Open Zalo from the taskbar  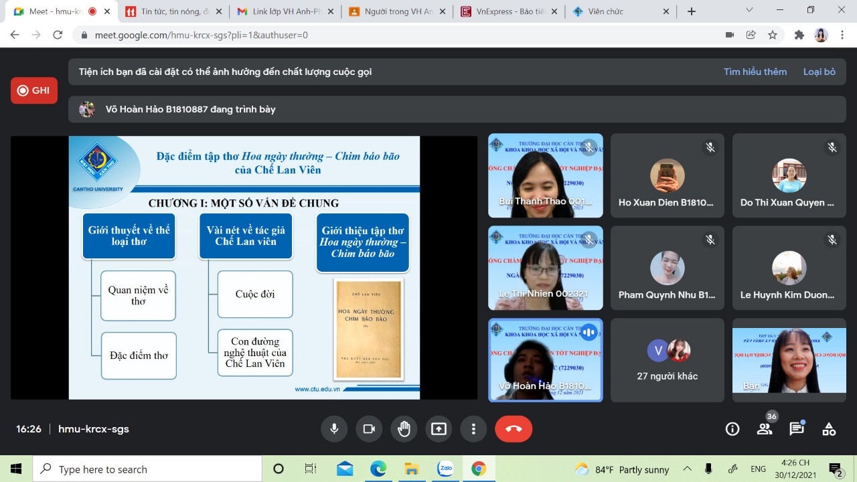(x=445, y=469)
